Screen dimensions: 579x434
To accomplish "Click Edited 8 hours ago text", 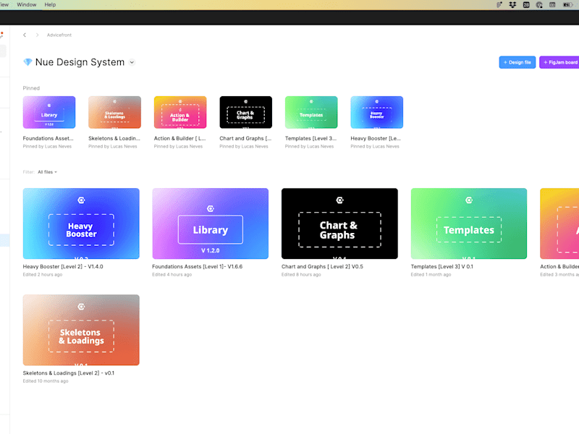I will point(301,275).
